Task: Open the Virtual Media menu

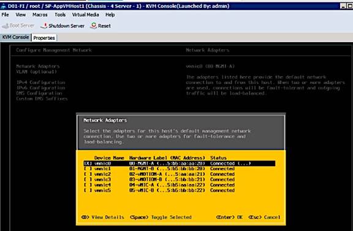Action: [86, 15]
